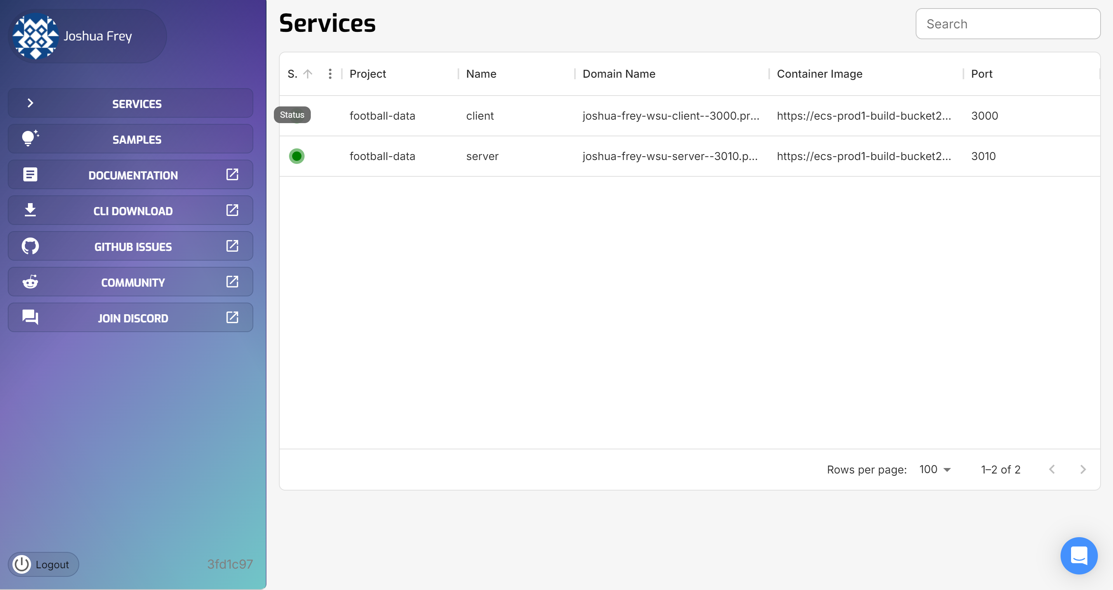This screenshot has height=590, width=1113.
Task: Click the external link icon on GitHub Issues
Action: [232, 246]
